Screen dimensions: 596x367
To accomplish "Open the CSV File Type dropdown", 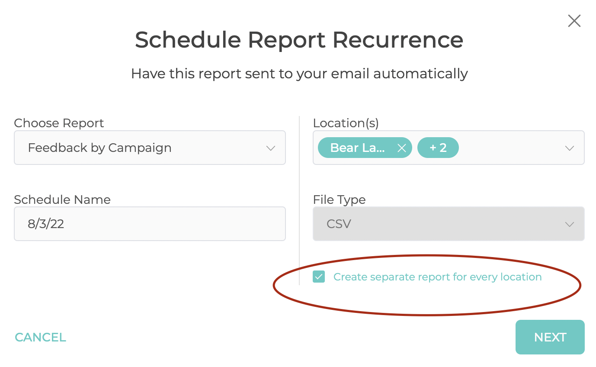I will point(449,224).
